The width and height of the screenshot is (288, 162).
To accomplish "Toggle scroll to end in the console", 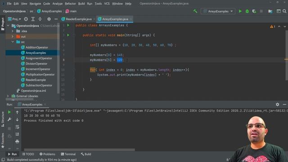I will pyautogui.click(x=17, y=134).
